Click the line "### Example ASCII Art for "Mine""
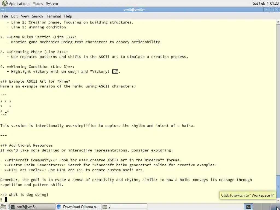This screenshot has width=280, height=210. tap(35, 81)
